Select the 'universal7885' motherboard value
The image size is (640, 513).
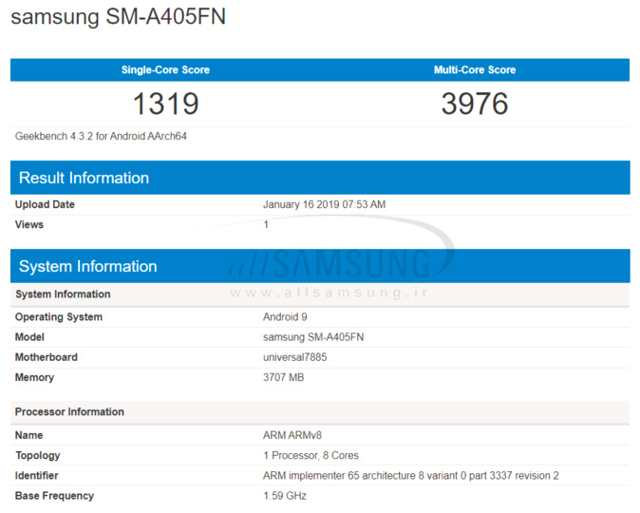tap(294, 357)
